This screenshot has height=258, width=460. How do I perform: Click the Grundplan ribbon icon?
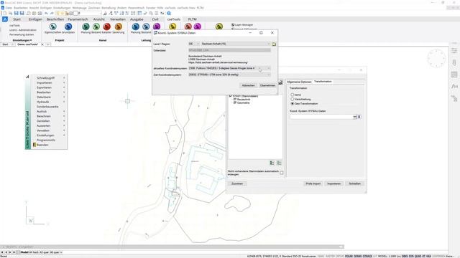click(x=68, y=27)
